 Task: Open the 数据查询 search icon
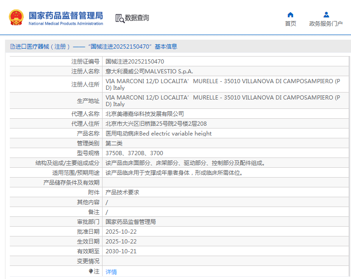click(x=120, y=18)
